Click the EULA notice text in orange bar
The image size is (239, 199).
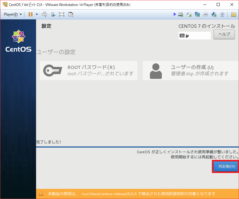pos(131,194)
